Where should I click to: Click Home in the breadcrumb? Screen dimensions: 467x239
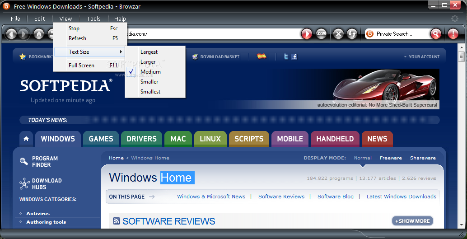pyautogui.click(x=116, y=158)
